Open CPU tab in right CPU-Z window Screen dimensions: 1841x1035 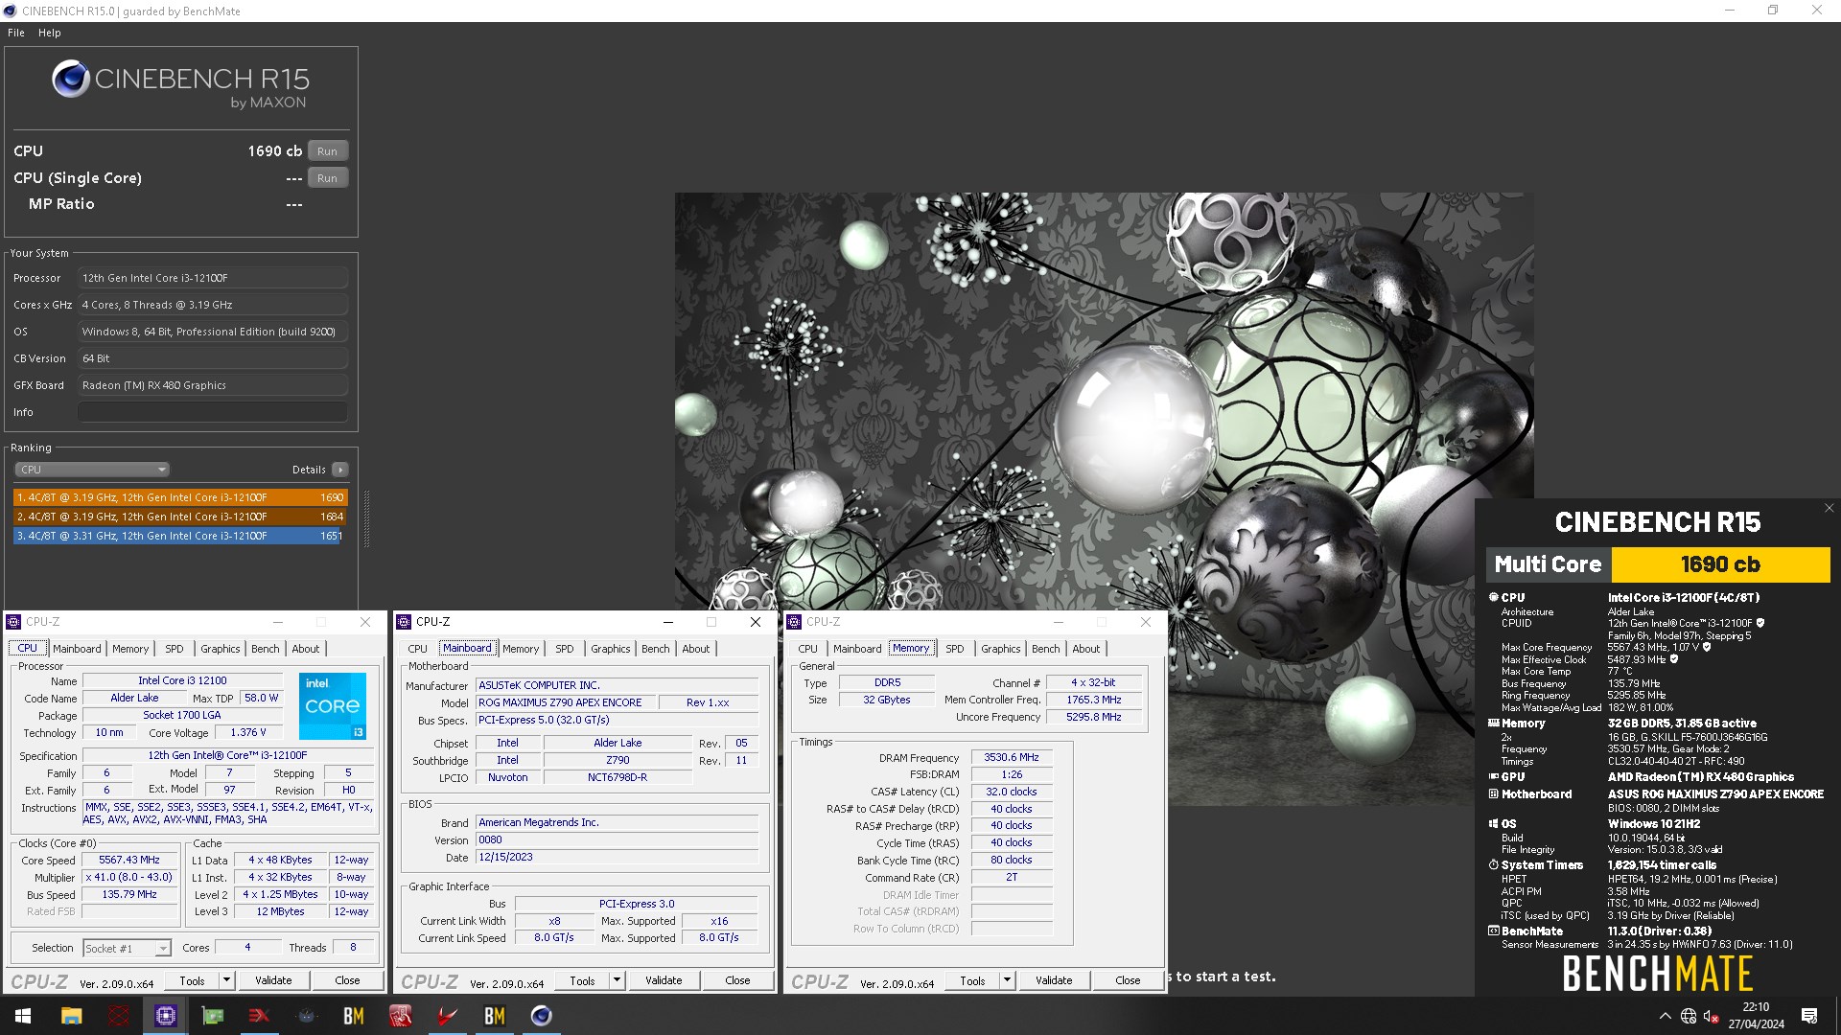[808, 649]
